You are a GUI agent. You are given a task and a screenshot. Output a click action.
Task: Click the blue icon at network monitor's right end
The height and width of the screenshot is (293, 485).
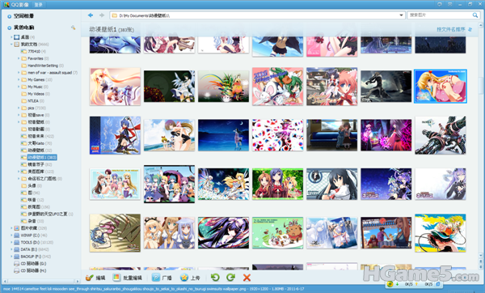click(x=438, y=284)
